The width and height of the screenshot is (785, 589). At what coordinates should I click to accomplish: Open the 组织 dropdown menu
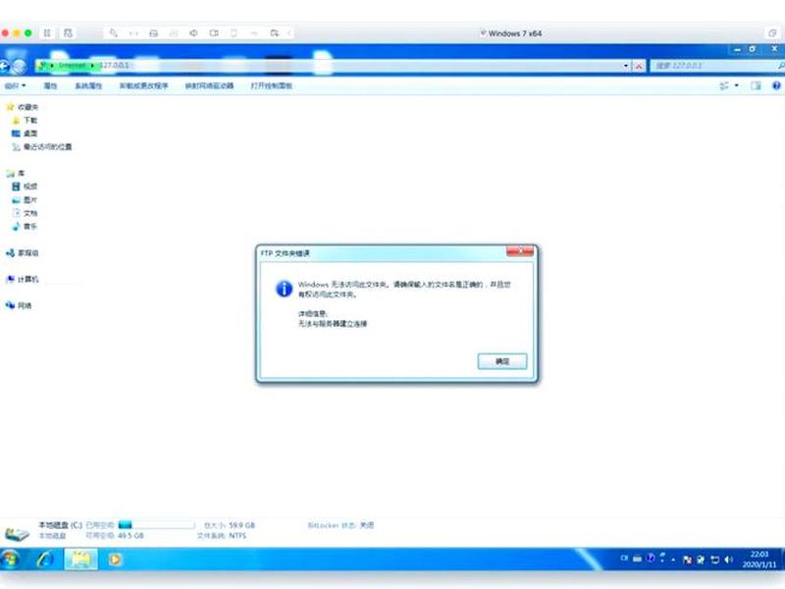coord(15,85)
